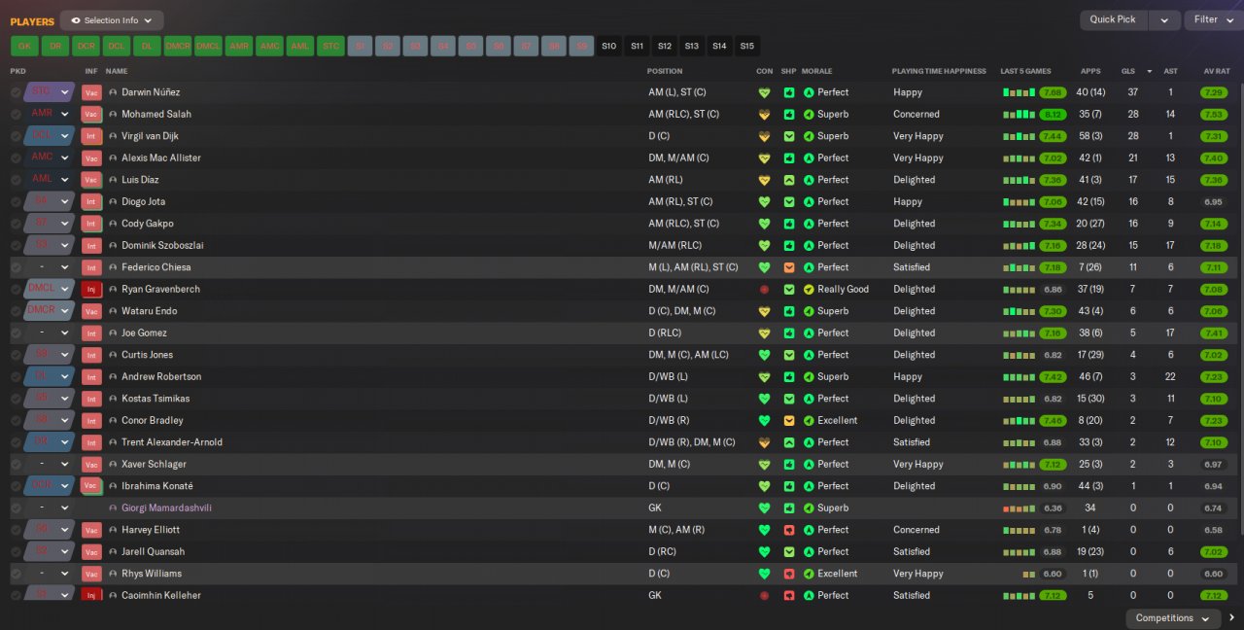Open Darwin Núñez's Vac status icon
The image size is (1244, 630).
(x=91, y=92)
